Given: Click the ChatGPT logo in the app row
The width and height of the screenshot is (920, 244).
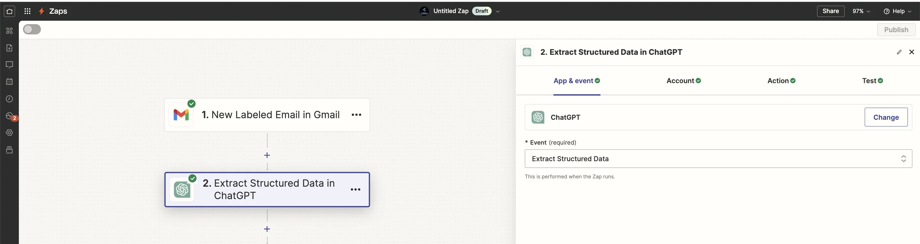Looking at the screenshot, I should 538,117.
